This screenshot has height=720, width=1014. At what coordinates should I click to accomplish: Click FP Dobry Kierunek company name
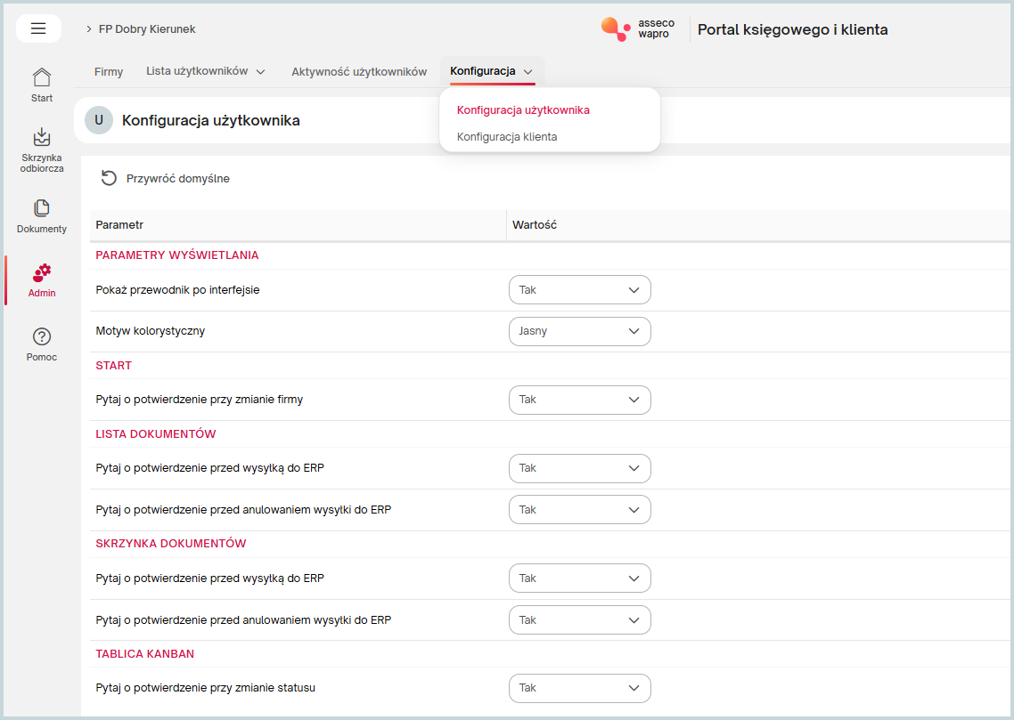[x=147, y=29]
